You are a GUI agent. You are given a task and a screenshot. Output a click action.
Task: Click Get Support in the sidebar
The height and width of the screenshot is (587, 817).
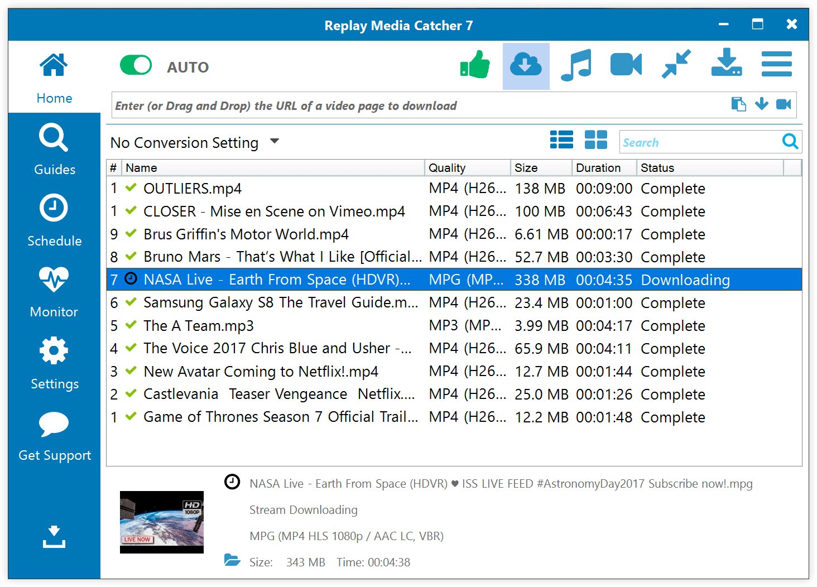54,436
